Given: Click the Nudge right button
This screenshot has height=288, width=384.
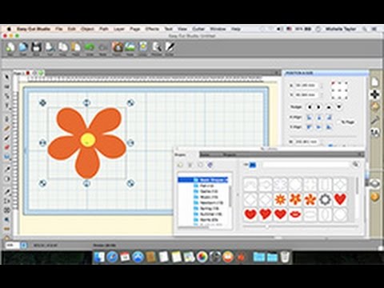Looking at the screenshot, I should (319, 107).
